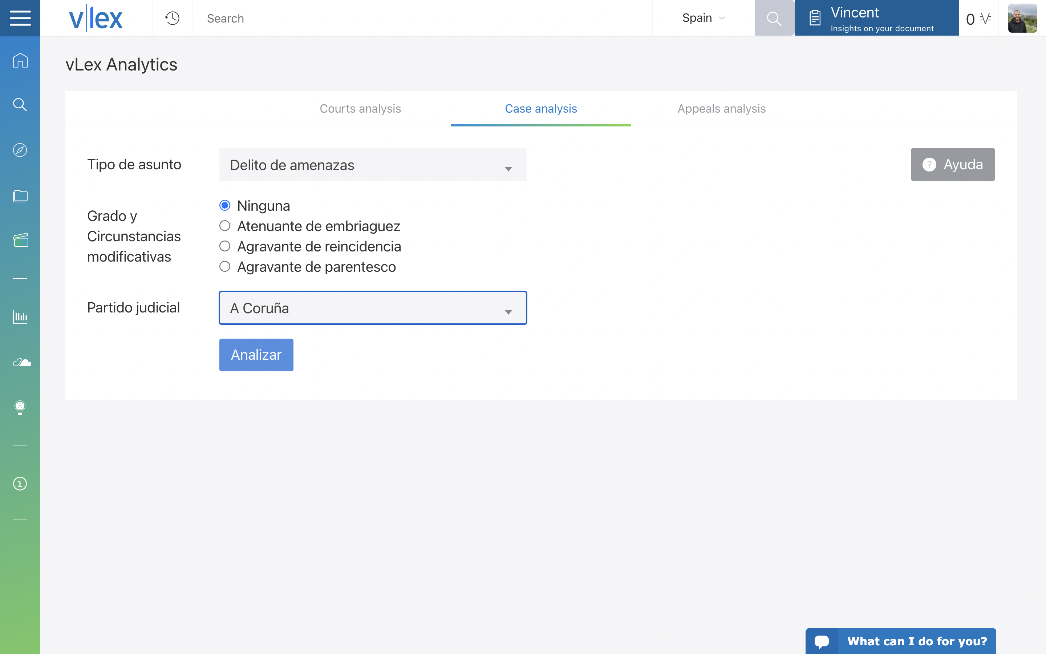
Task: Select Agravante de reincidencia option
Action: click(225, 246)
